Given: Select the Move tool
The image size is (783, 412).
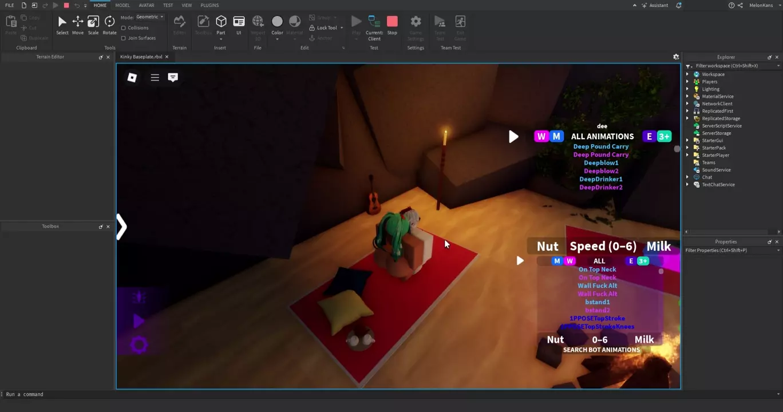Looking at the screenshot, I should (77, 25).
